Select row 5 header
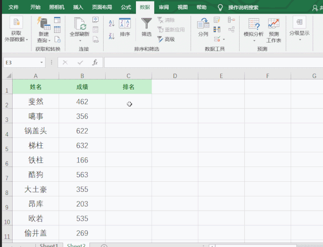The height and width of the screenshot is (247, 323). pyautogui.click(x=7, y=145)
